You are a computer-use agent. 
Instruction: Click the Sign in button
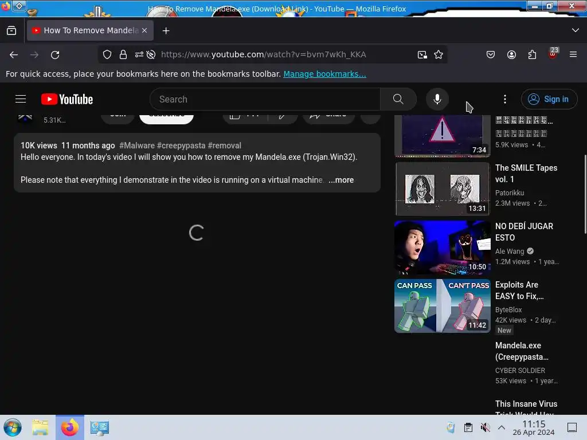(x=549, y=99)
